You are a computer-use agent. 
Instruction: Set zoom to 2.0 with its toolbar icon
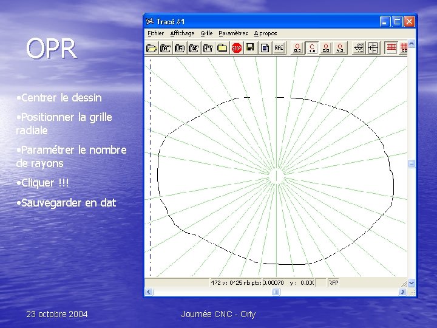coord(326,48)
